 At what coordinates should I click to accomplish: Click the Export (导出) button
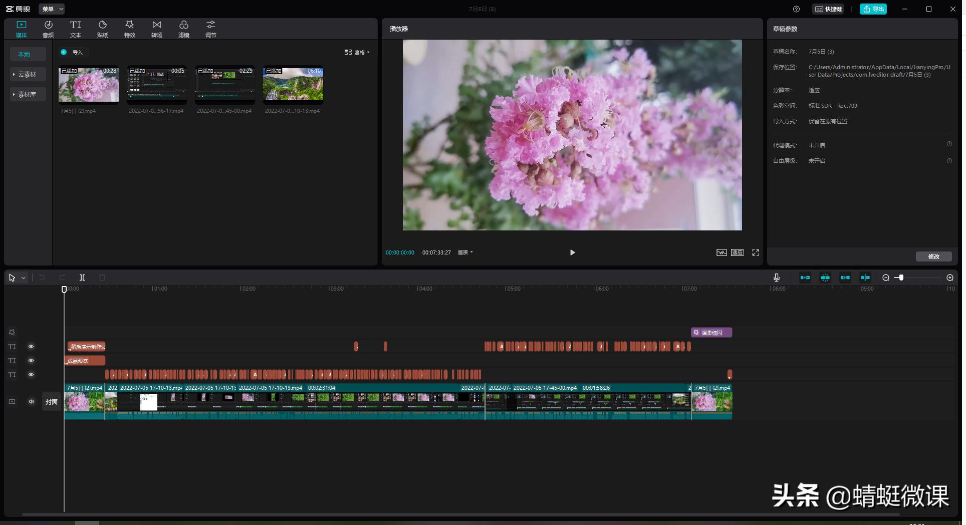[x=873, y=9]
